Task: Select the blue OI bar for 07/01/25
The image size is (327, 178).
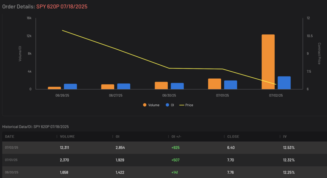Action: [x=231, y=85]
